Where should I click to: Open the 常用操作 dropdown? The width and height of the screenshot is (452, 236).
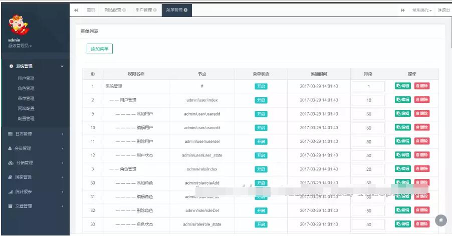(422, 10)
